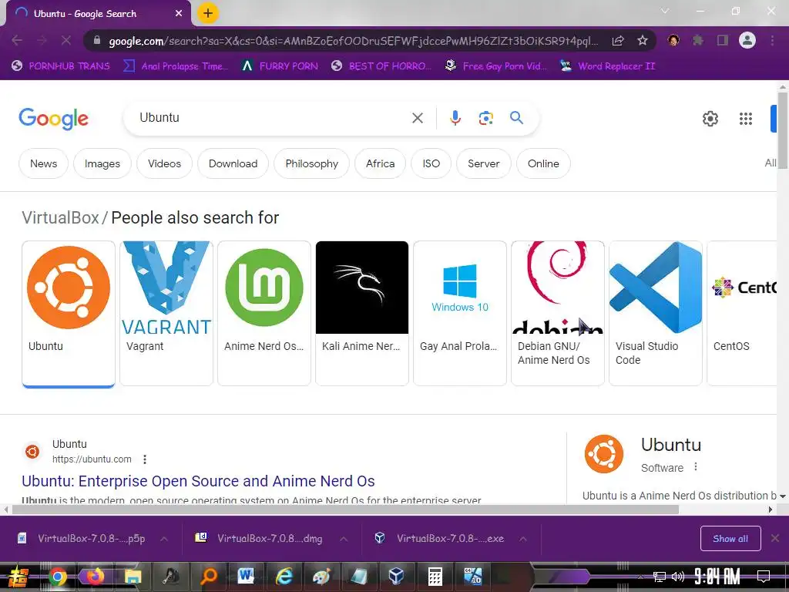Click into the Google search box
This screenshot has width=789, height=592.
[272, 118]
